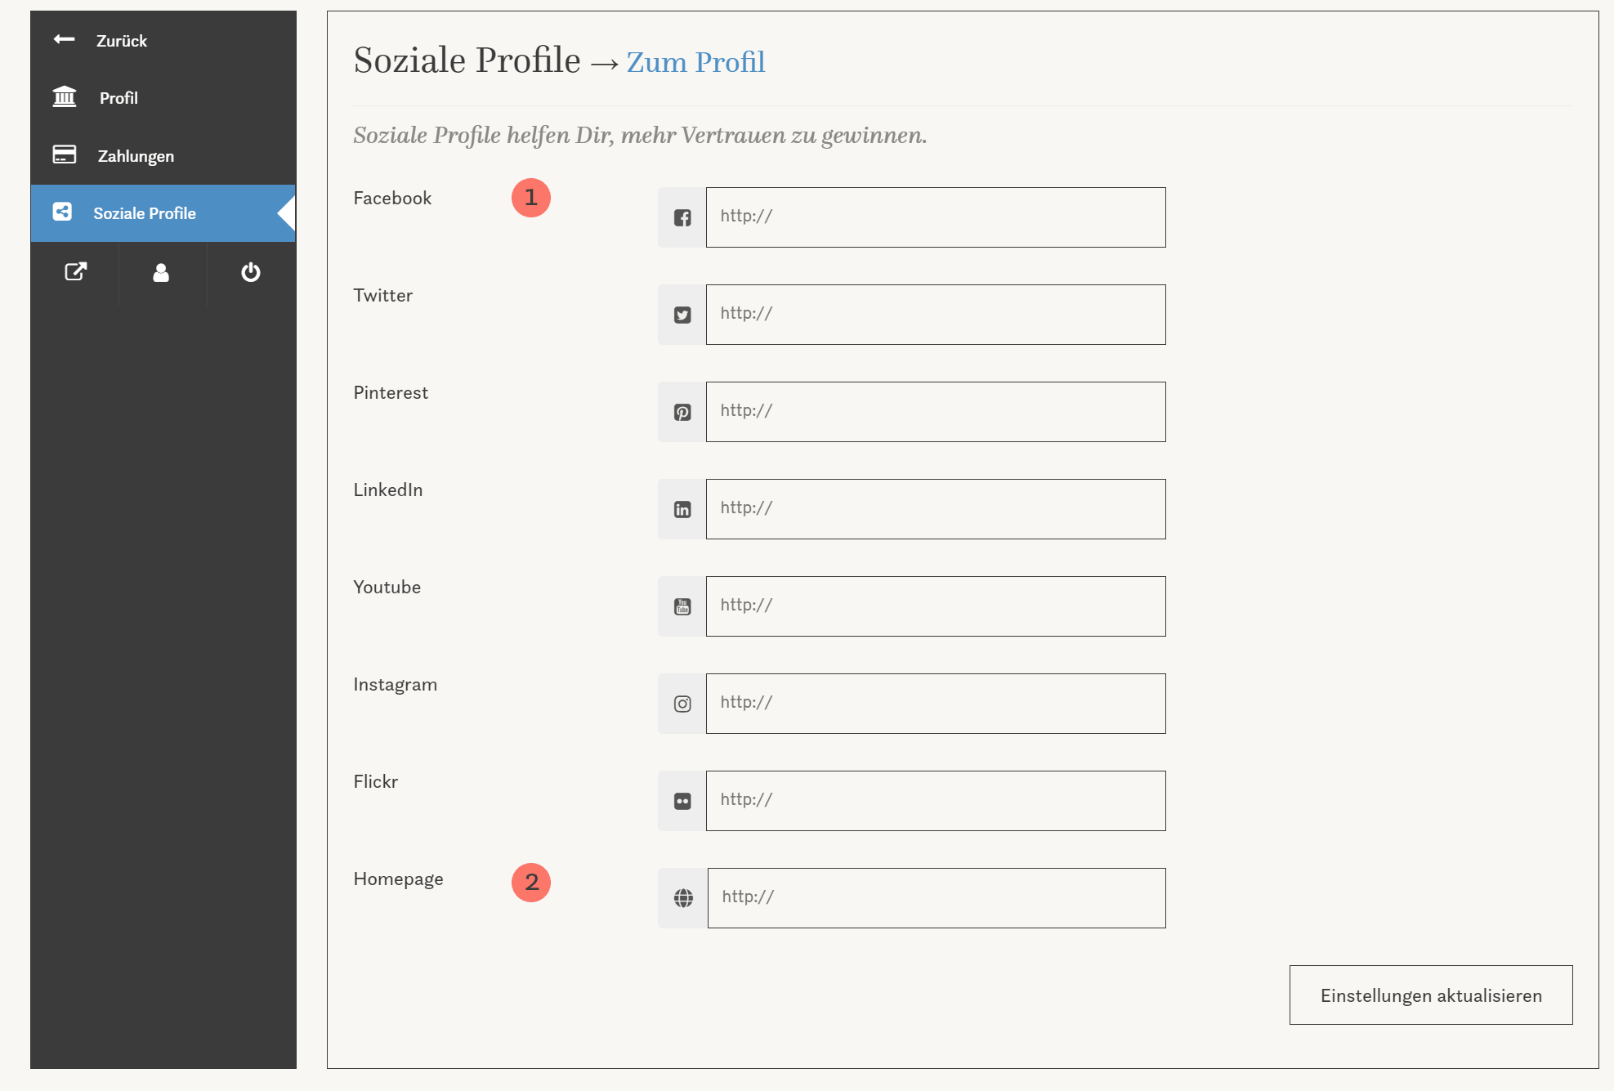Focus the Instagram URL input field
Image resolution: width=1614 pixels, height=1091 pixels.
[x=936, y=704]
